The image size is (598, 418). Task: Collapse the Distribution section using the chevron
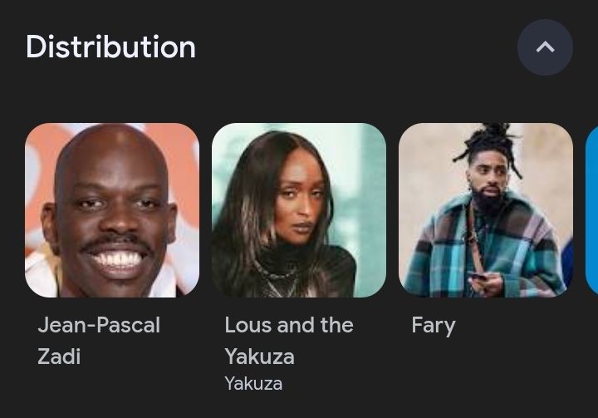(545, 47)
